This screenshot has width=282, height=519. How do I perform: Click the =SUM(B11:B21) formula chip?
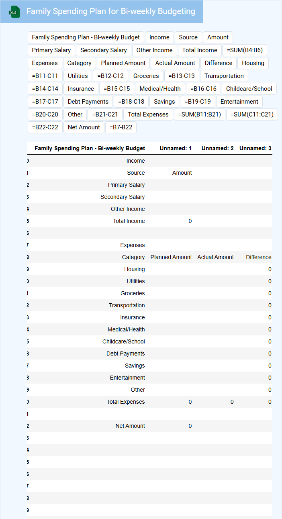[200, 114]
